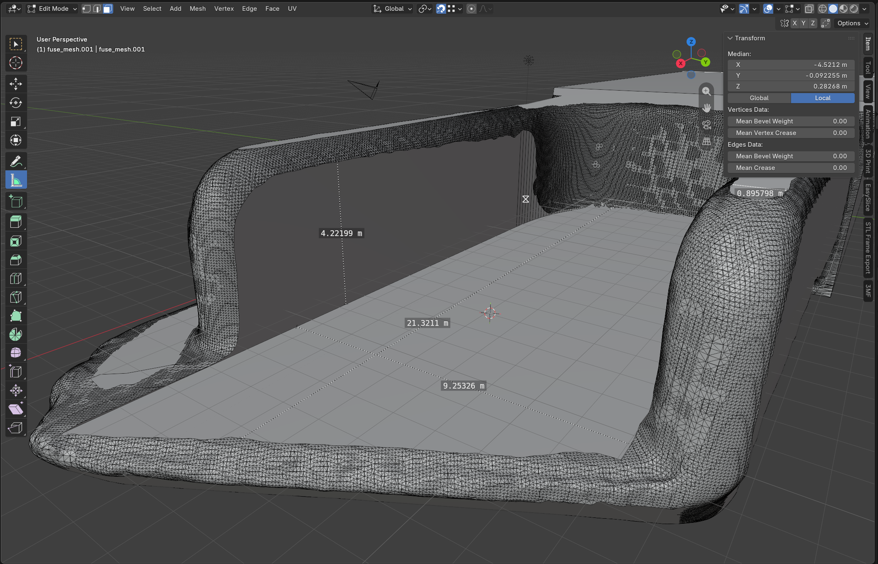
Task: Select the Loop Cut tool
Action: [x=16, y=278]
